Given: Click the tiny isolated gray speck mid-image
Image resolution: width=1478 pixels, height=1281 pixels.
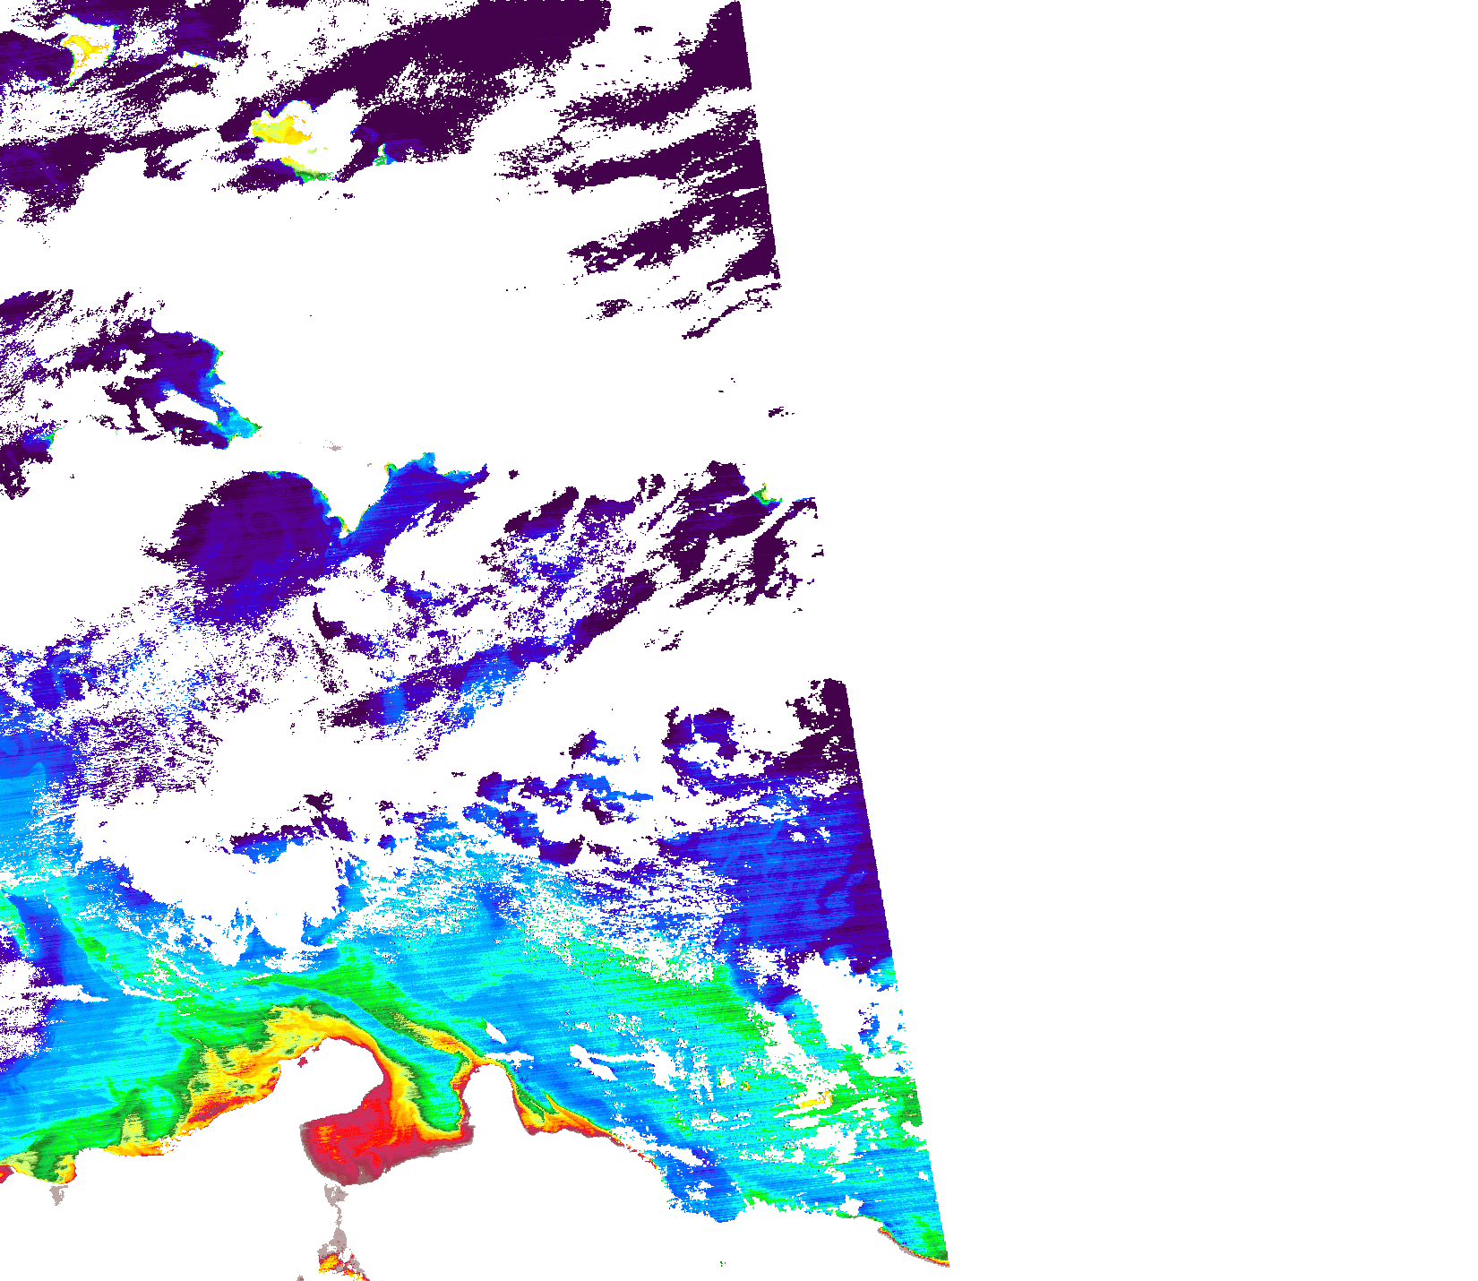Looking at the screenshot, I should tap(334, 446).
